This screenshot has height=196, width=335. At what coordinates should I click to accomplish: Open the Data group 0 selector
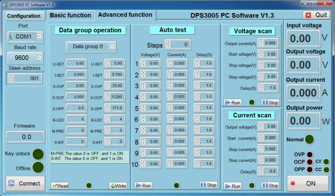click(x=112, y=47)
